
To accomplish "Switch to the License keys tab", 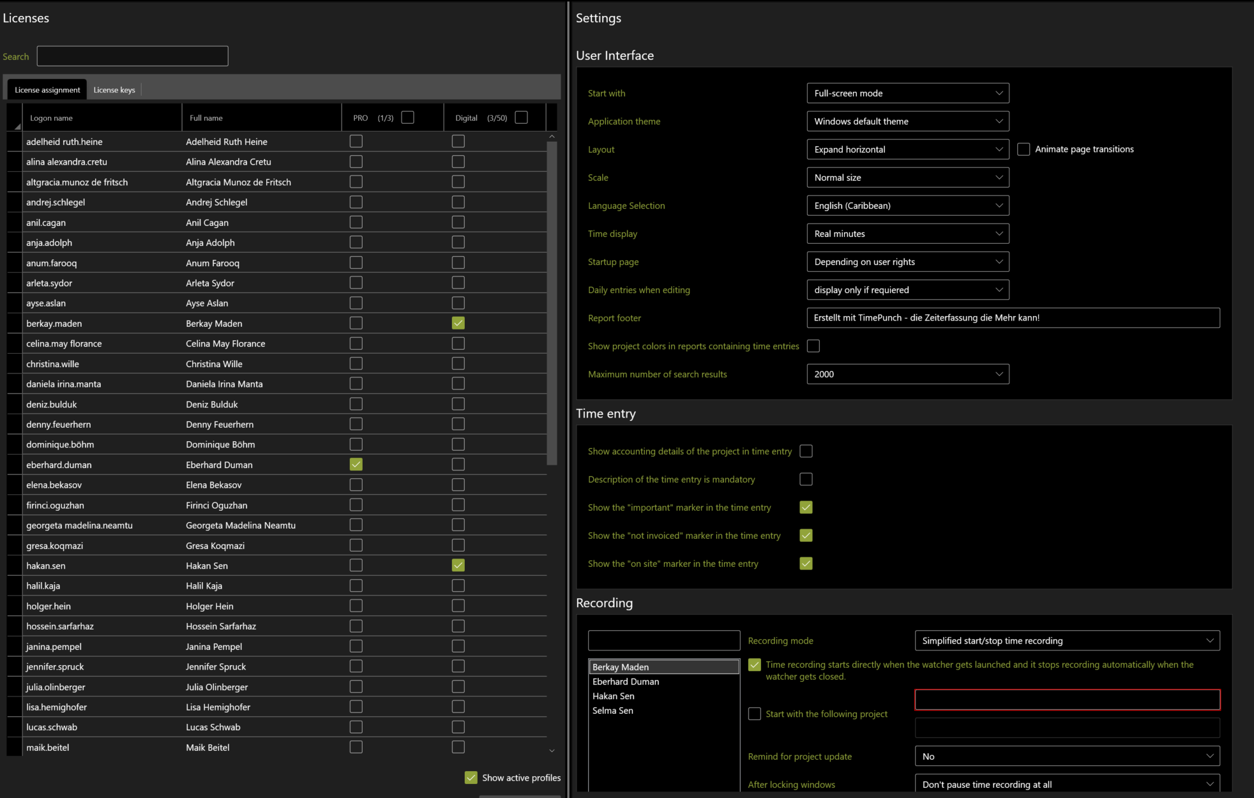I will point(114,90).
